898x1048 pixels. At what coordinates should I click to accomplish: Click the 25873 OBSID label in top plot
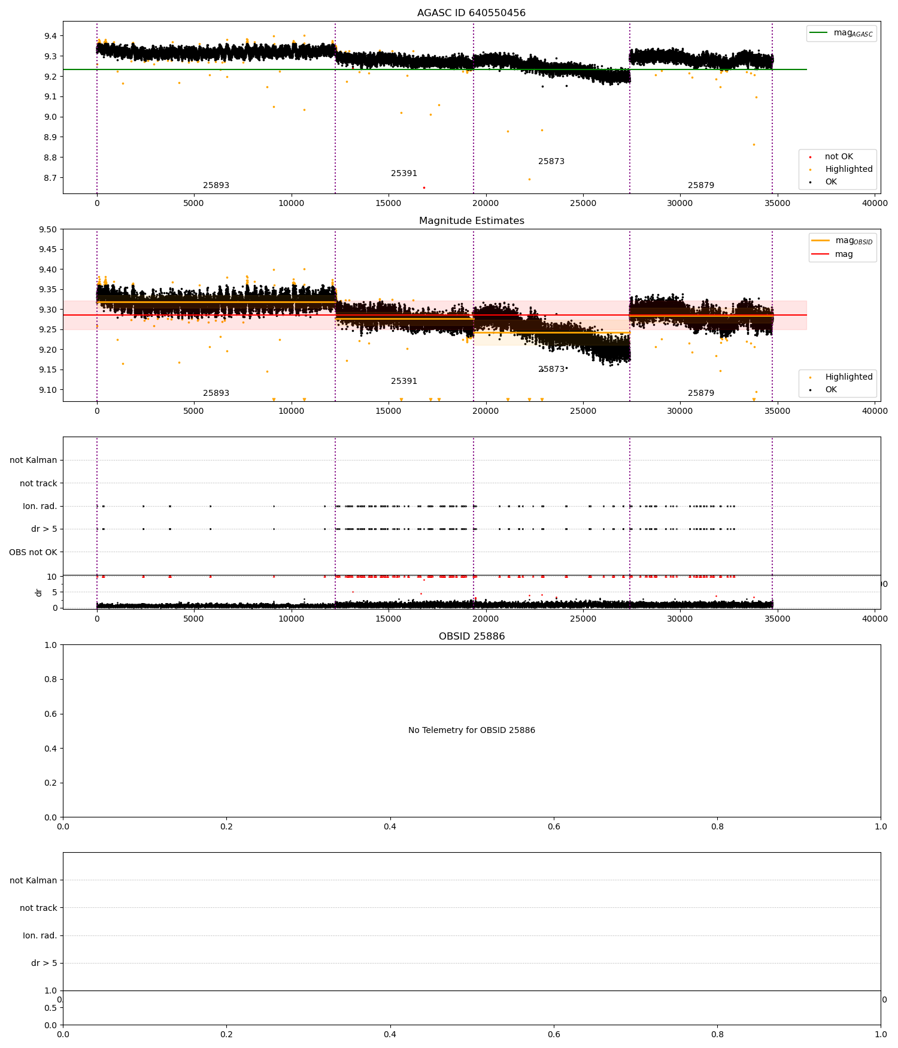pos(551,162)
